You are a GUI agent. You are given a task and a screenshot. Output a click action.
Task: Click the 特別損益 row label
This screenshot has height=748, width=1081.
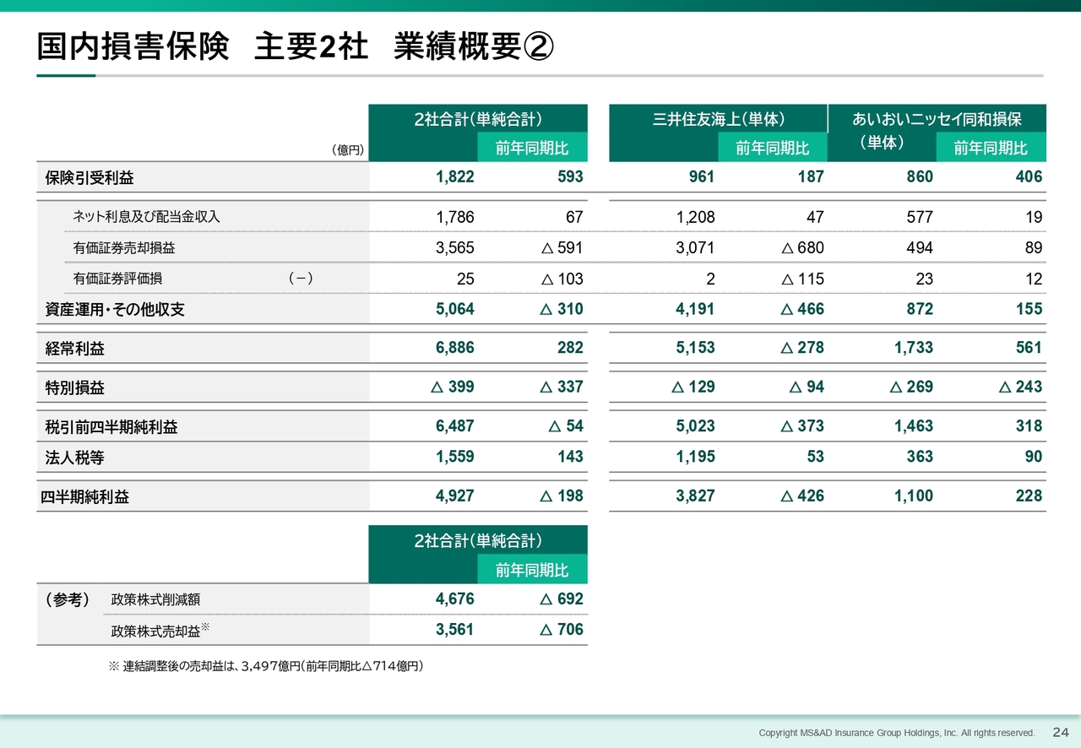pos(75,388)
